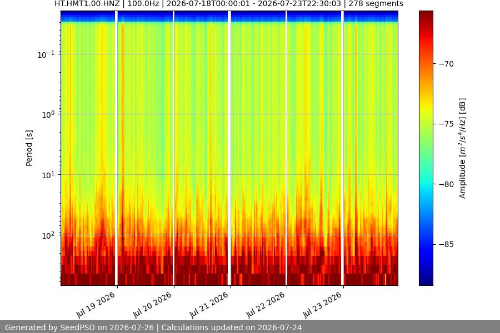Select the 'Jul 23 2026' date label

click(x=322, y=305)
